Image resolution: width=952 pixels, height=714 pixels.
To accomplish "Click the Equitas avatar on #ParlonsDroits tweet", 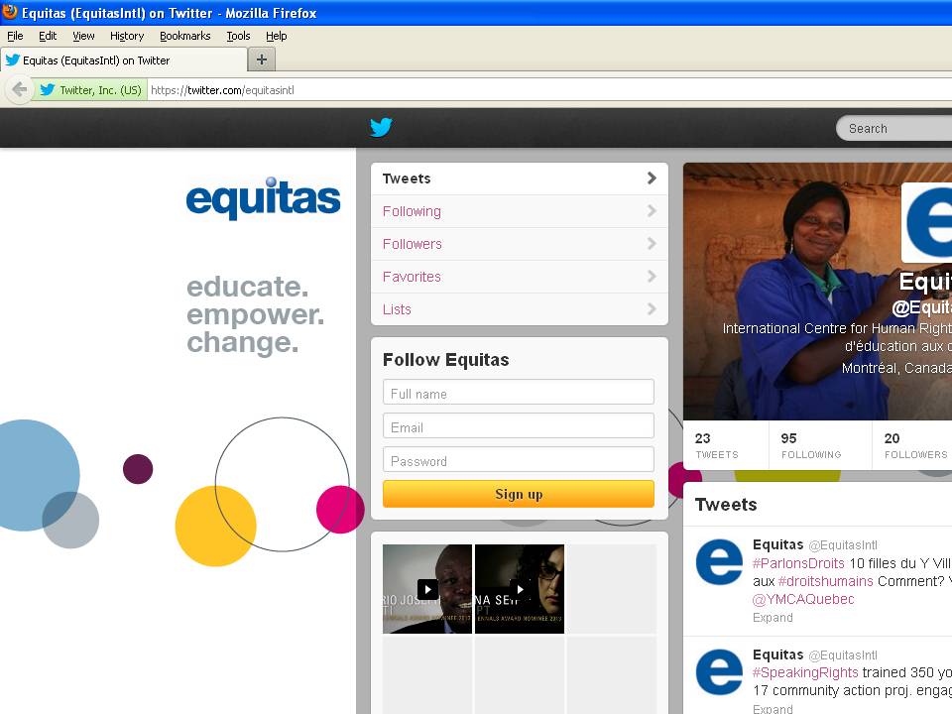I will (x=719, y=561).
